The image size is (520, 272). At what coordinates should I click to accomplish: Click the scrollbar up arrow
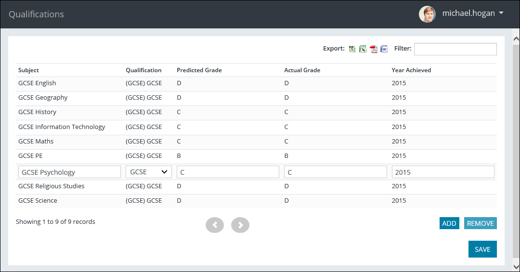[516, 39]
